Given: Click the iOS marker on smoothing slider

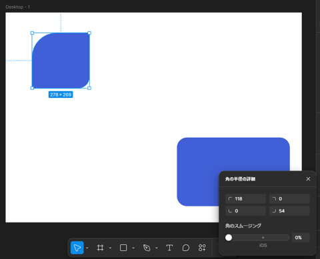Looking at the screenshot, I should coord(263,238).
